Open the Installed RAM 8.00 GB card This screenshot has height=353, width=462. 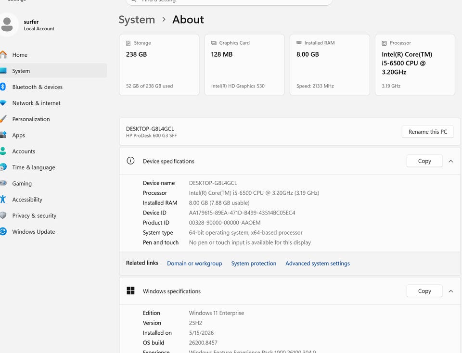point(330,65)
